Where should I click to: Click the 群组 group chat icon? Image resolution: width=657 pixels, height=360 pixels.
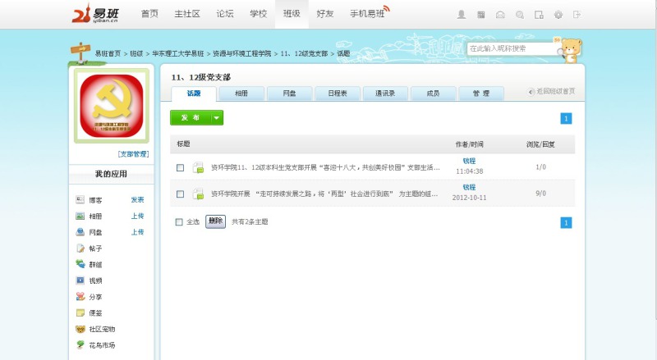(x=80, y=264)
